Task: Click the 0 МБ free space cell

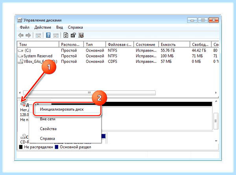Action: (x=196, y=61)
